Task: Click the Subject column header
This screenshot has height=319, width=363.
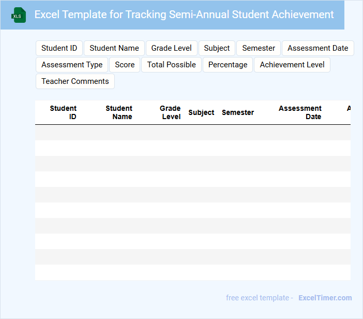Action: (x=201, y=112)
